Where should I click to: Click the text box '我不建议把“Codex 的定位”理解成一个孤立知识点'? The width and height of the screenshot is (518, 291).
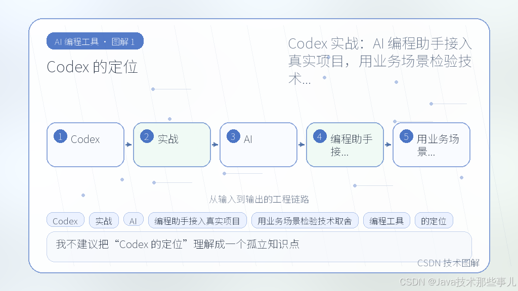point(259,247)
